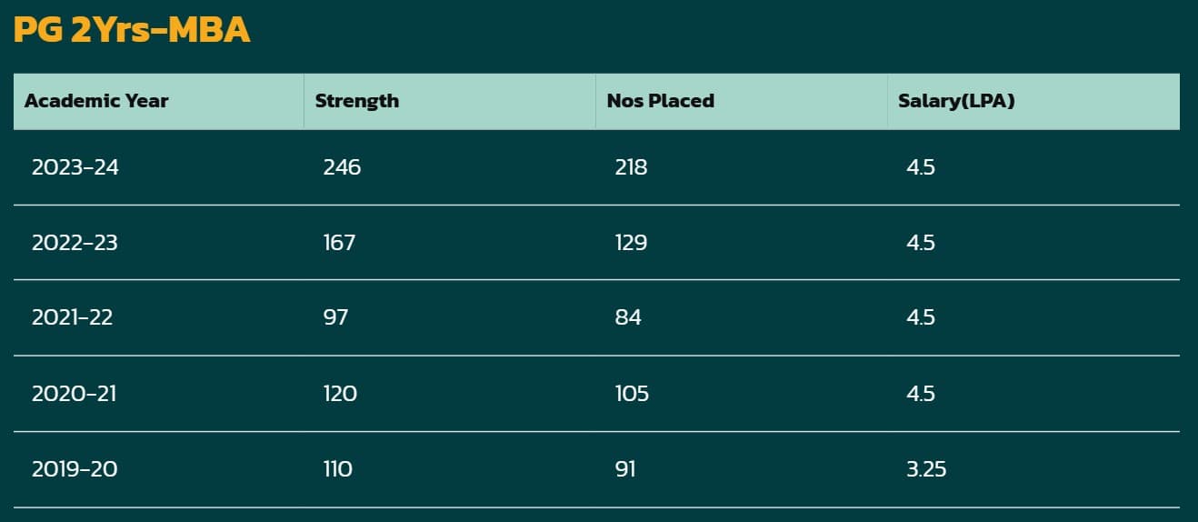Click the 2019-20 academic year cell

tap(75, 469)
